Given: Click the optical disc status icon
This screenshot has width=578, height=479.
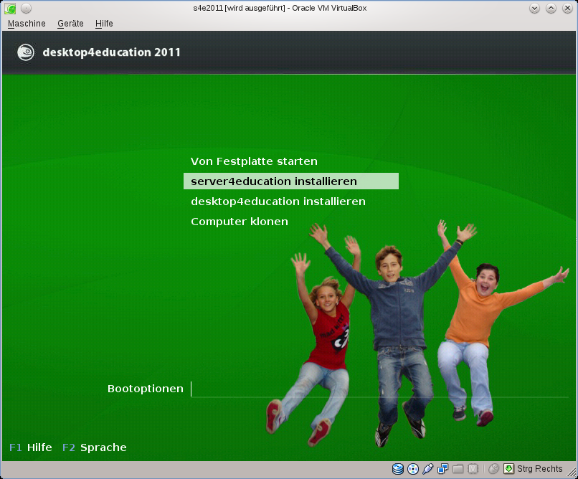Looking at the screenshot, I should point(413,469).
